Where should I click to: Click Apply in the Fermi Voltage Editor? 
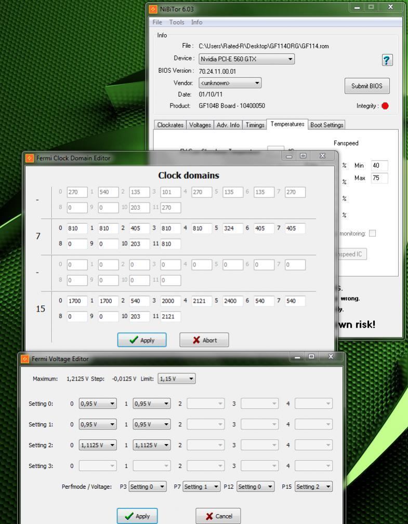137,516
